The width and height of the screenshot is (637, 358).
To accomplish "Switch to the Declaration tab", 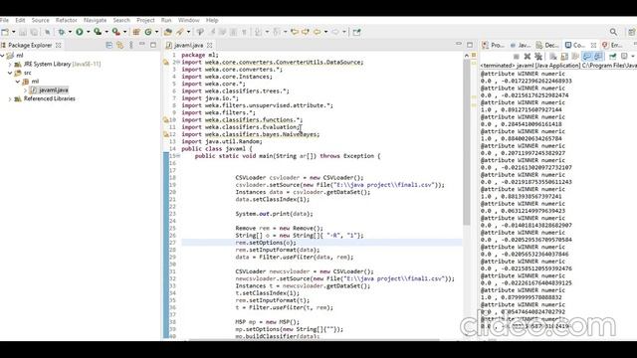I will [x=547, y=45].
